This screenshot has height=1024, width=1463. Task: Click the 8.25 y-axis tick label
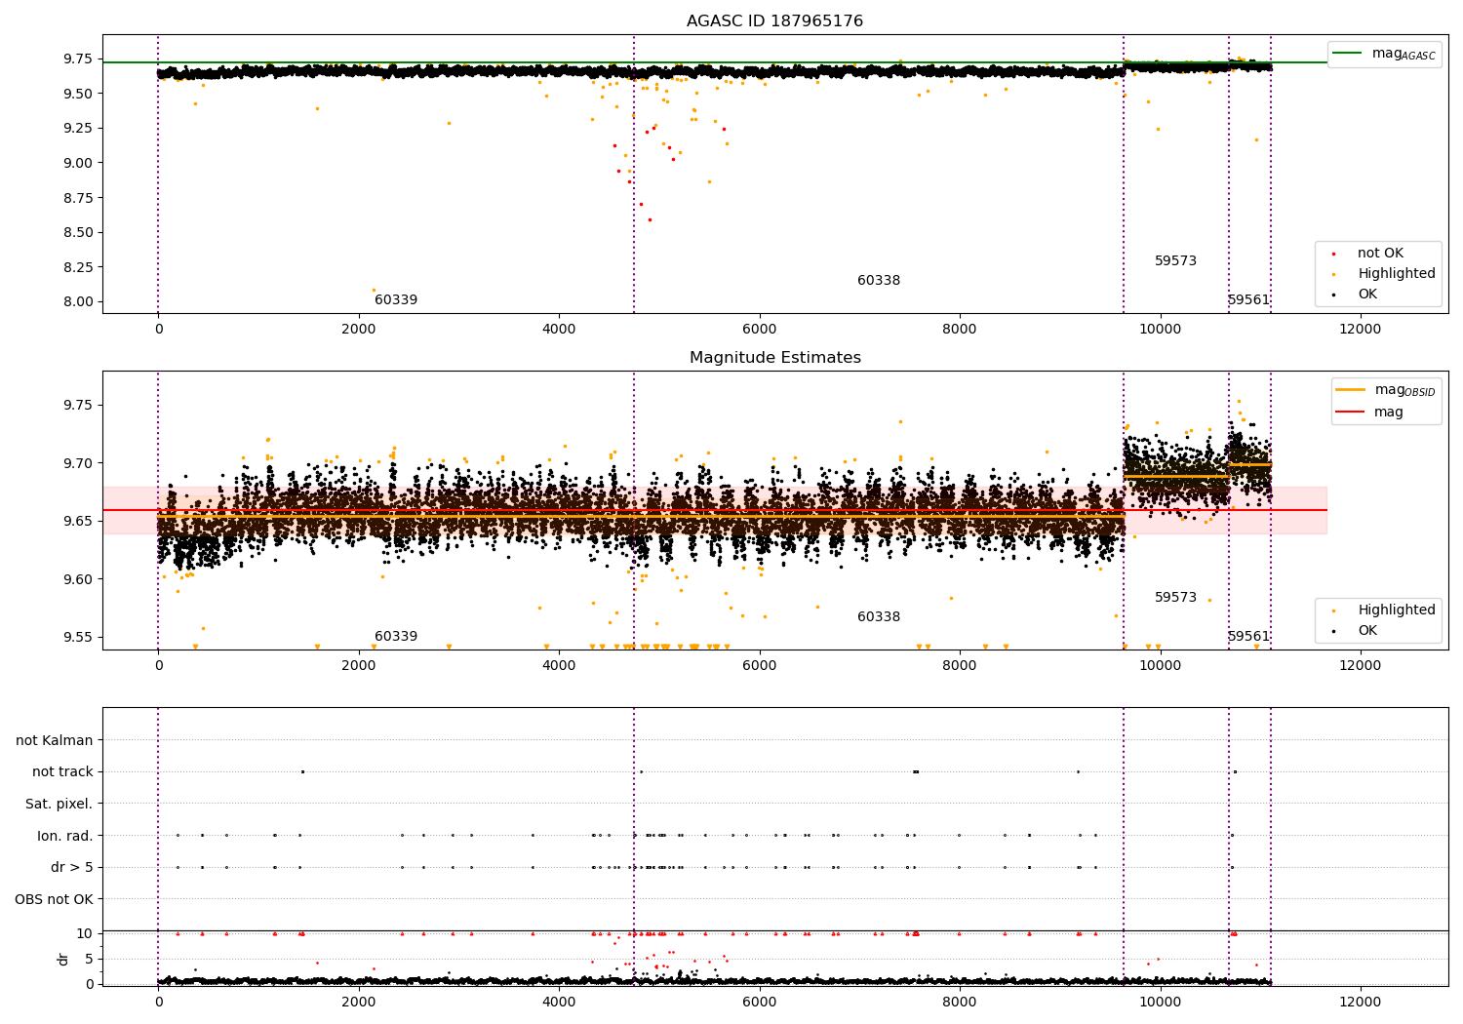tap(78, 267)
